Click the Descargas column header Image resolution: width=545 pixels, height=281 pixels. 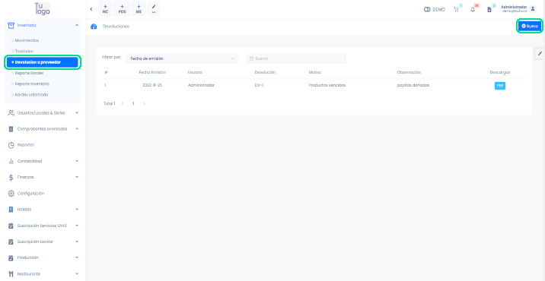coord(500,72)
